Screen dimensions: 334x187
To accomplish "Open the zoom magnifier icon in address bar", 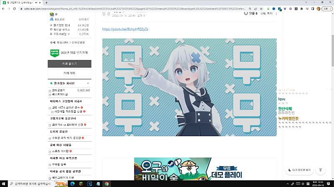I will pyautogui.click(x=250, y=9).
